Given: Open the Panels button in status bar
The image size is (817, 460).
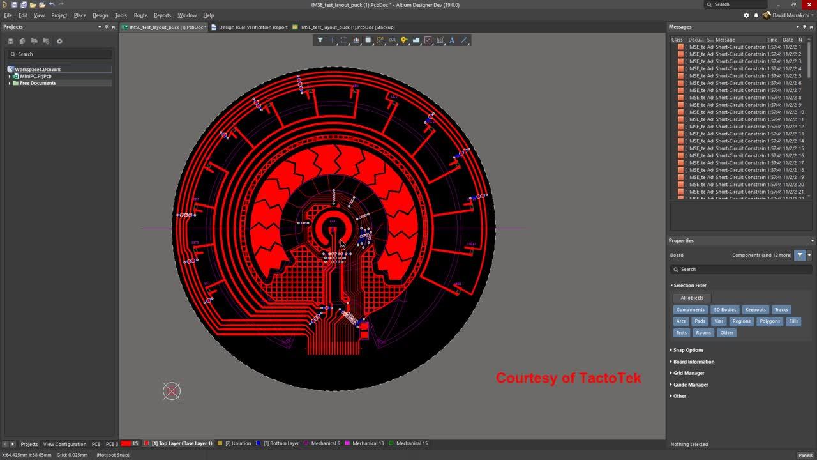Looking at the screenshot, I should [x=806, y=455].
